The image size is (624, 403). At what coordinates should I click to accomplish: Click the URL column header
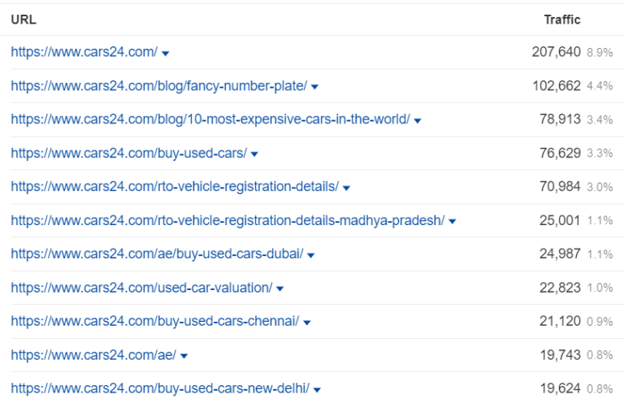click(24, 19)
